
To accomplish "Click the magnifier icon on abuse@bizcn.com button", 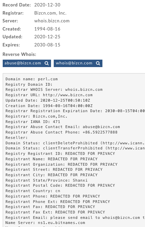I will point(47,63).
